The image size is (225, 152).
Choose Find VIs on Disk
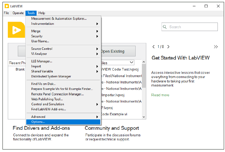tap(63, 84)
